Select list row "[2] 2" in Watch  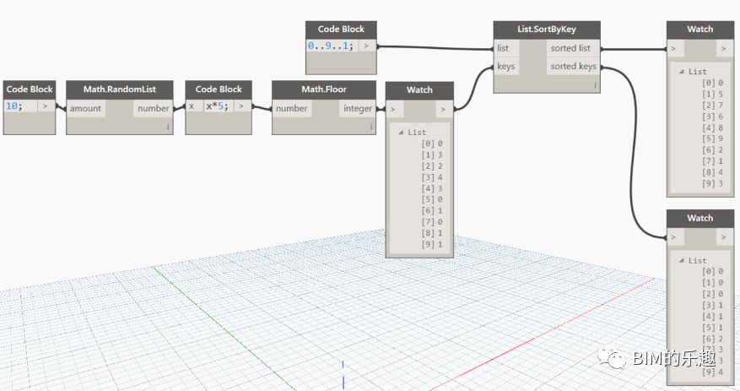(x=432, y=166)
